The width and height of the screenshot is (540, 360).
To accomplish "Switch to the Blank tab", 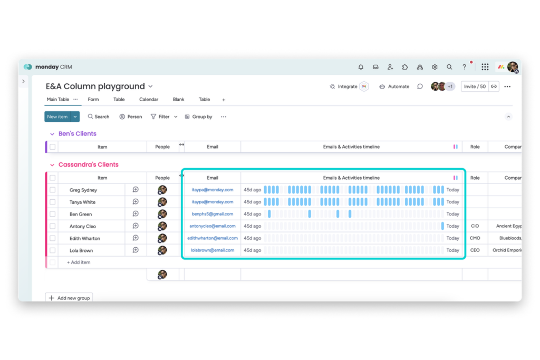I will point(178,99).
